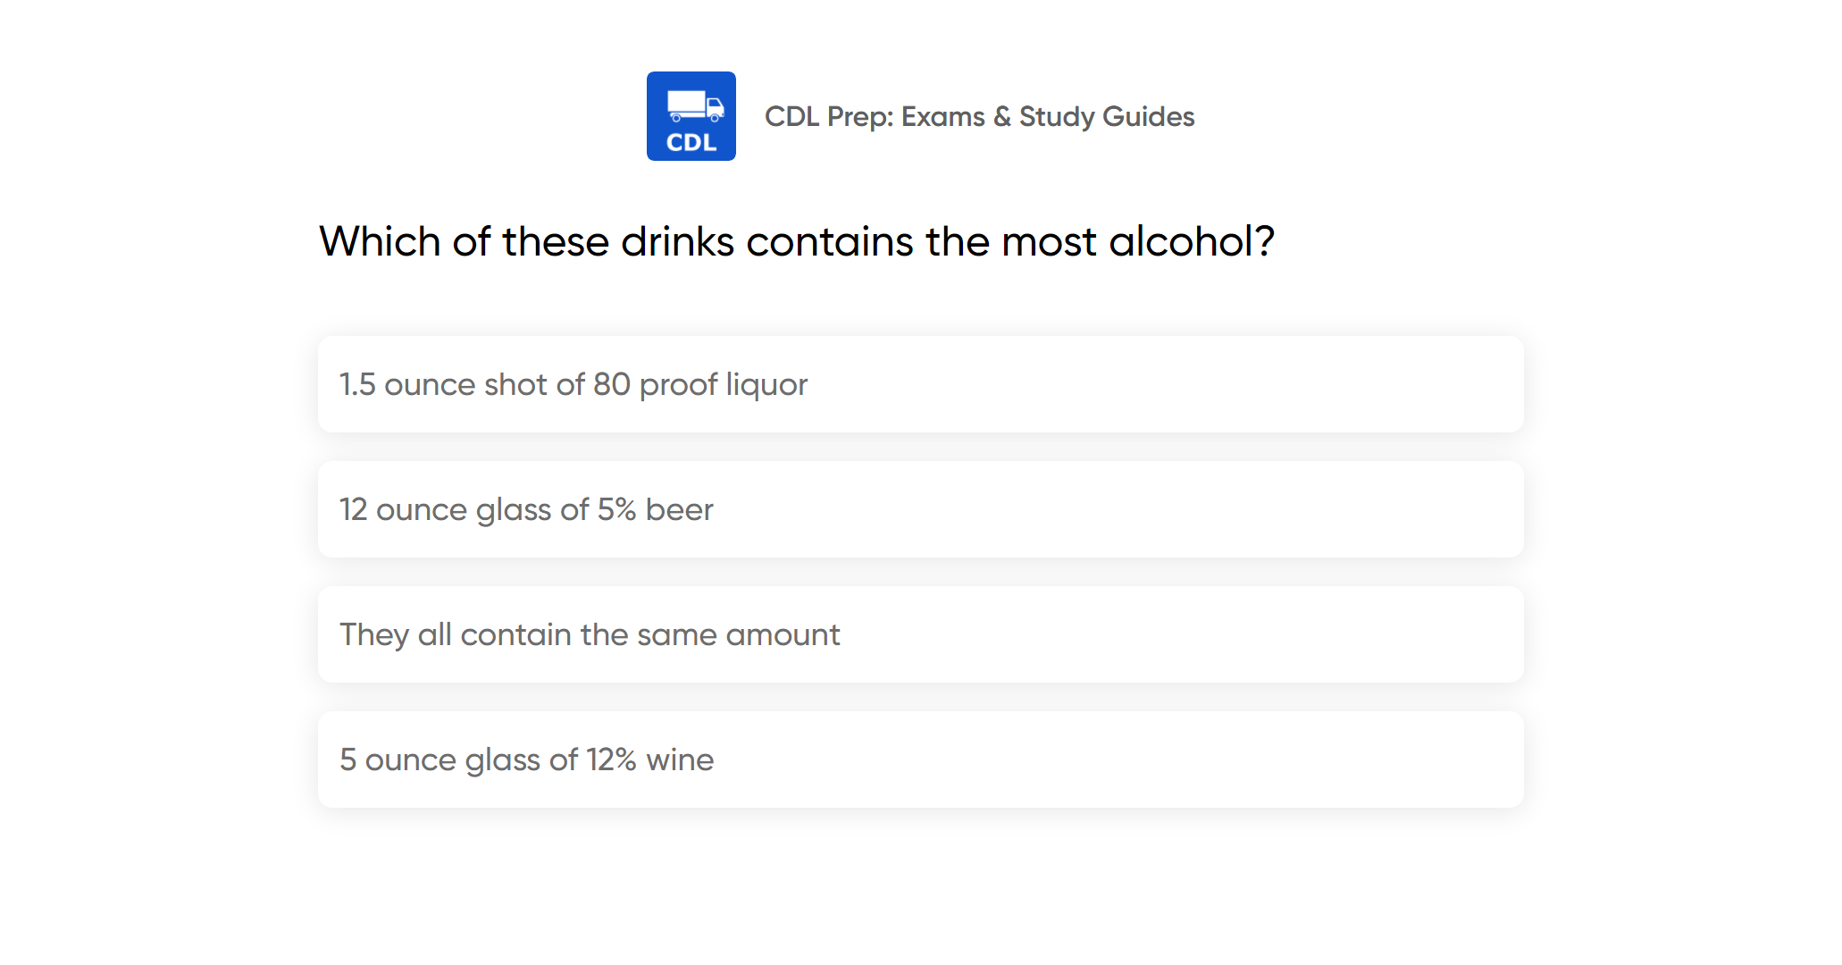The height and width of the screenshot is (965, 1842).
Task: Click the 'CDL' text inside blue logo
Action: pos(691,143)
